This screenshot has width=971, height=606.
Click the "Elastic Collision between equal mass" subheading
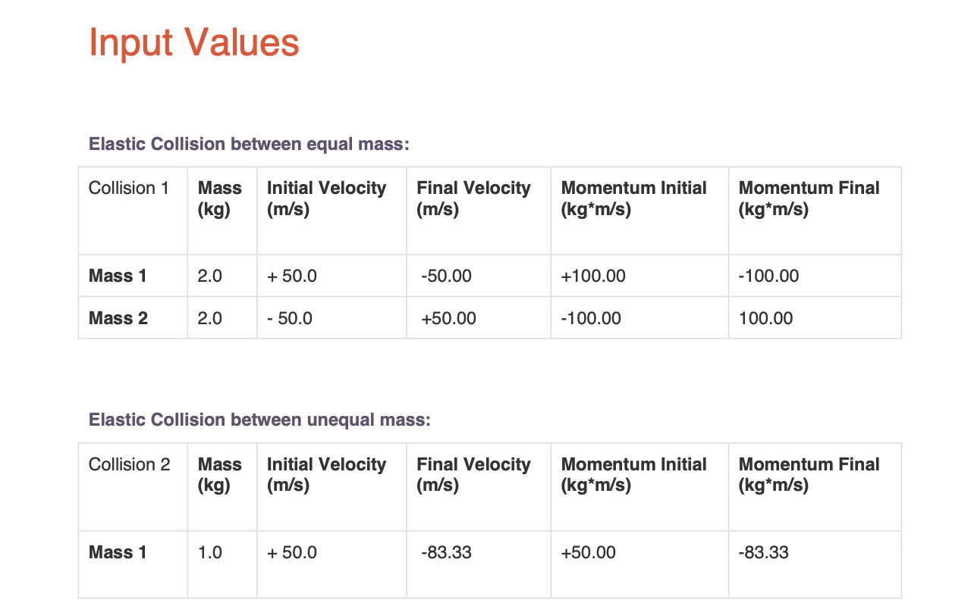pyautogui.click(x=249, y=144)
